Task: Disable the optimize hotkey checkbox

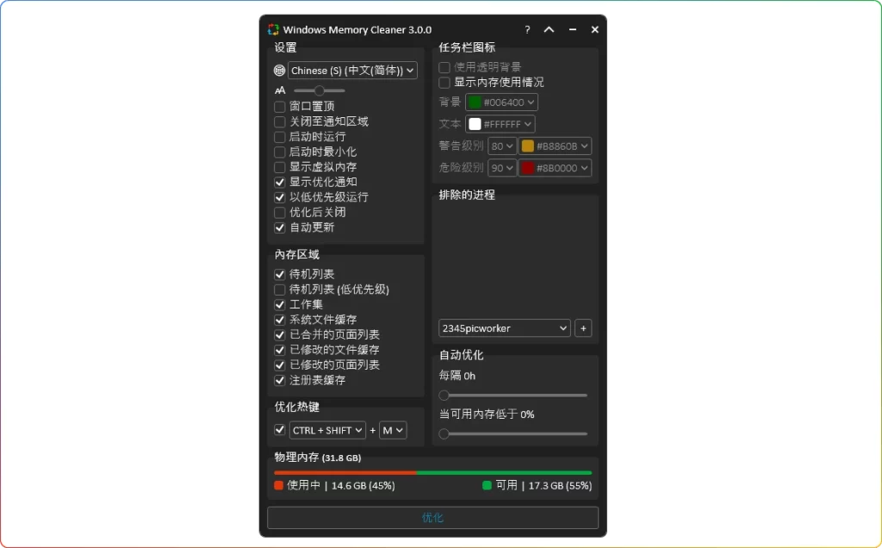Action: [280, 430]
